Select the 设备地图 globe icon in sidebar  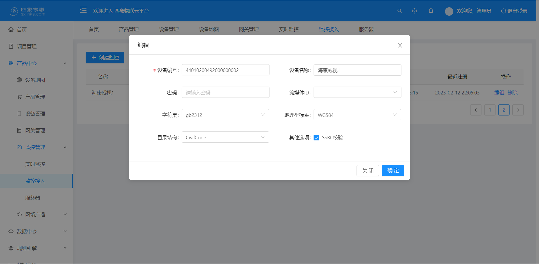point(19,80)
